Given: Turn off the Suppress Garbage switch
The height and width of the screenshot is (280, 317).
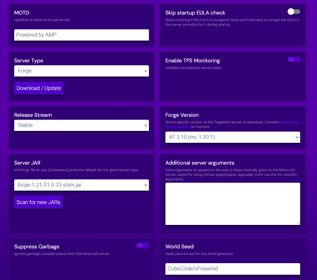Looking at the screenshot, I should 143,245.
